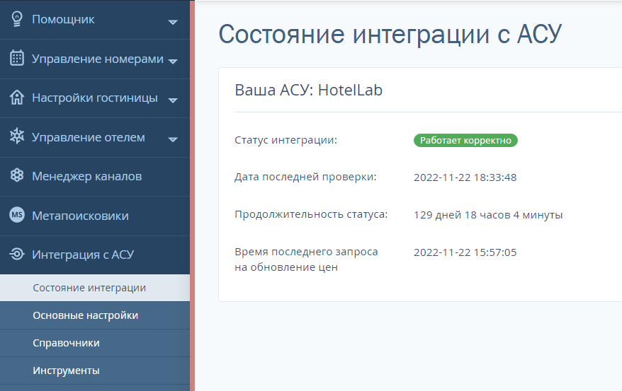Open the Метапоисковики menu item
Viewport: 622px width, 391px height.
click(80, 216)
